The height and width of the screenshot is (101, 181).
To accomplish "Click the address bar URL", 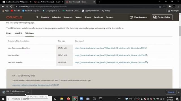I will point(43,7).
